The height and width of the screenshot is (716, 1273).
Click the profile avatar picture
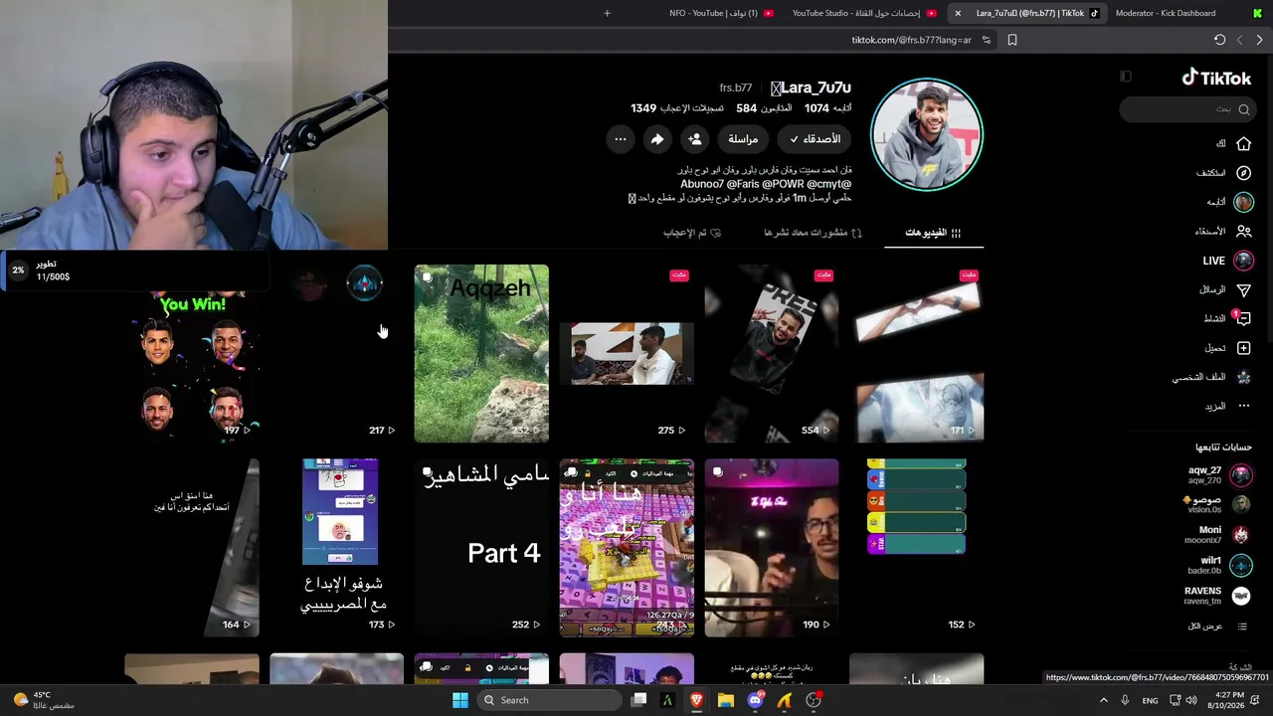[x=926, y=134]
